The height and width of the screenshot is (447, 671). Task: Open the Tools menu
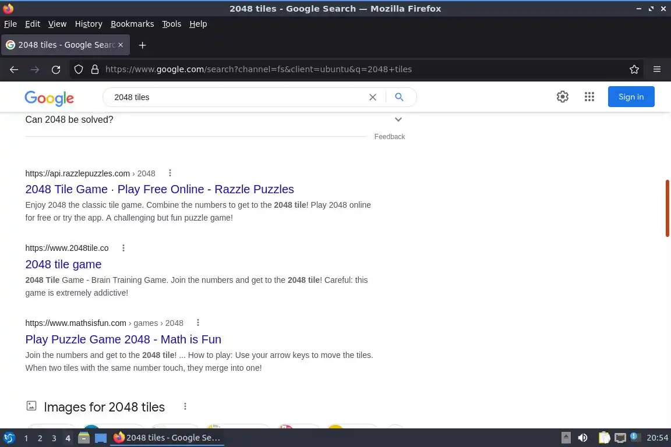click(x=172, y=24)
